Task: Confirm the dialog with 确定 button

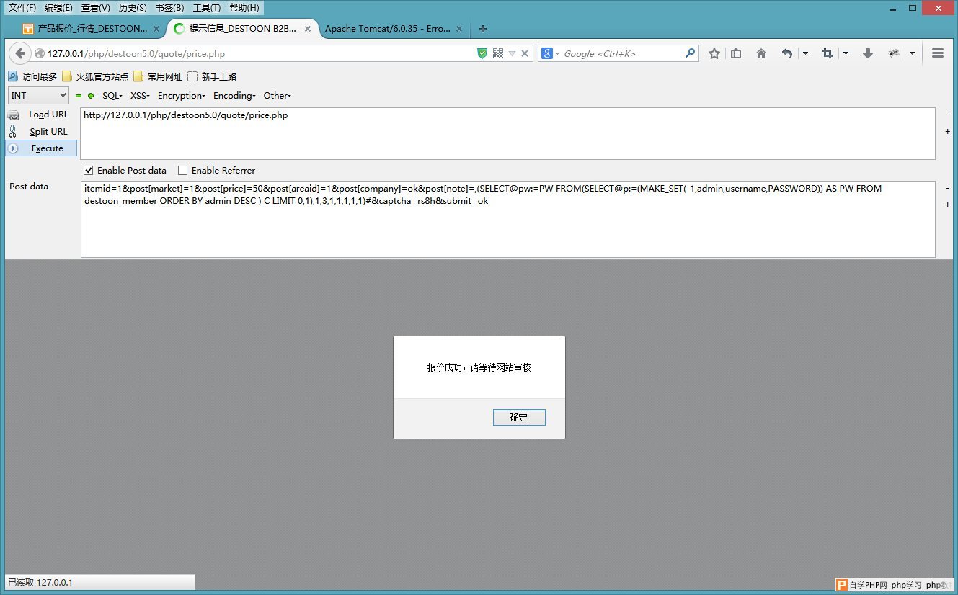Action: tap(519, 418)
